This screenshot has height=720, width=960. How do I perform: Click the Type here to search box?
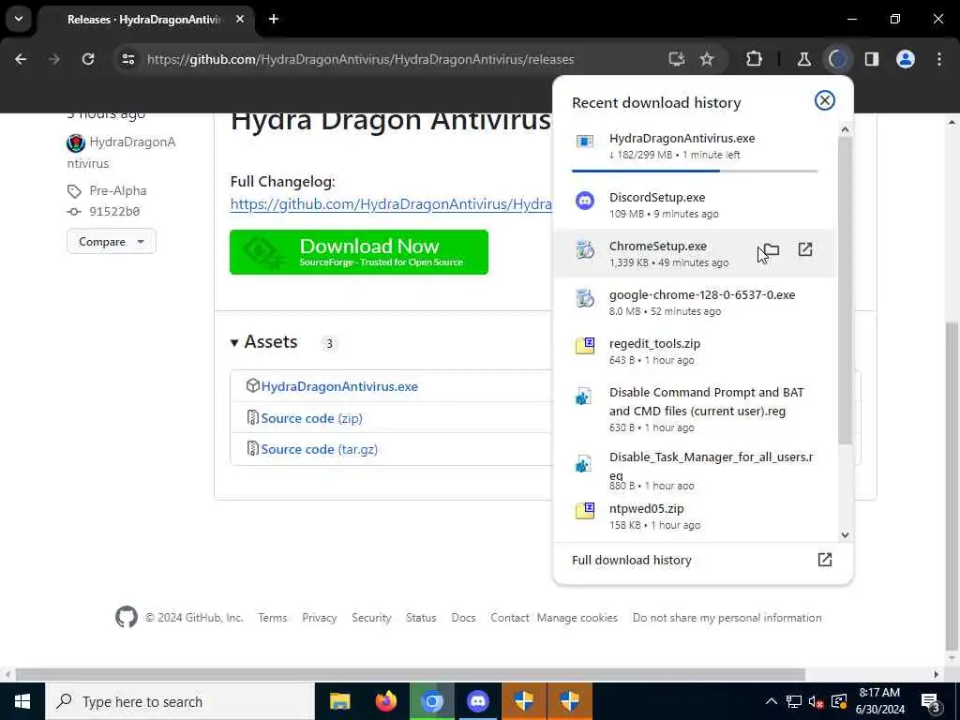click(x=179, y=701)
